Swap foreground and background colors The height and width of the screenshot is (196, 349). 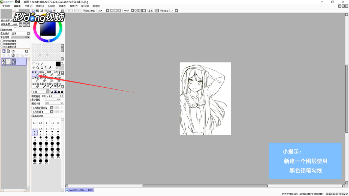coord(62,63)
